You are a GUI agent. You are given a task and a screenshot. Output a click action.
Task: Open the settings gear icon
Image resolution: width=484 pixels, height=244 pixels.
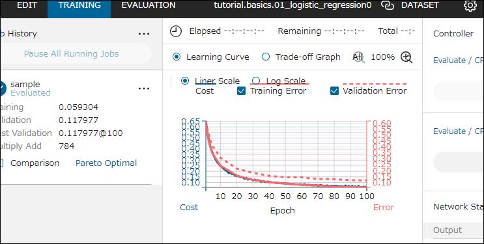[470, 6]
